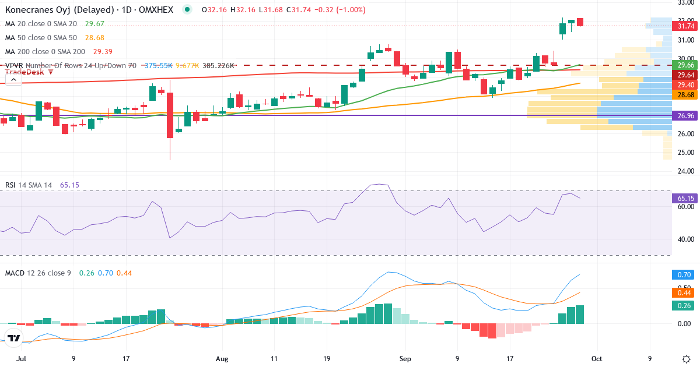
Task: Click the C31.74 close price value
Action: coord(299,10)
